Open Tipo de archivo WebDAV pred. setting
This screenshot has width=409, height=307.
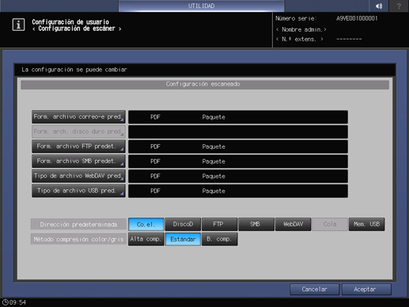click(78, 176)
